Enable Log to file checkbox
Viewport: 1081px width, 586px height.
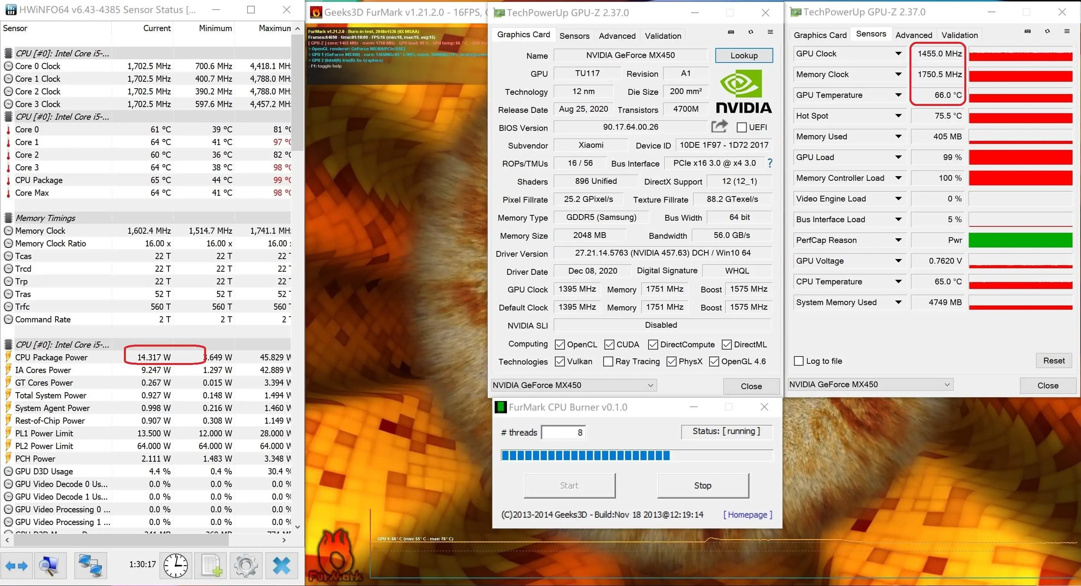pyautogui.click(x=799, y=361)
